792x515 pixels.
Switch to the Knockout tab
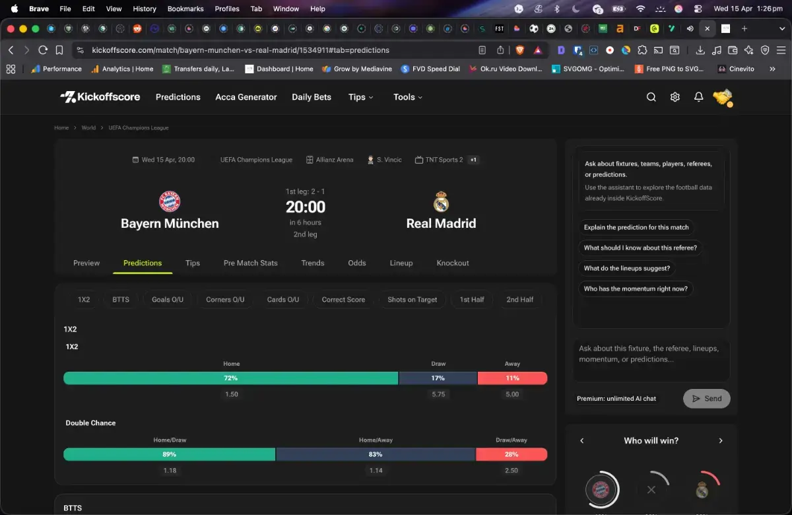click(453, 263)
